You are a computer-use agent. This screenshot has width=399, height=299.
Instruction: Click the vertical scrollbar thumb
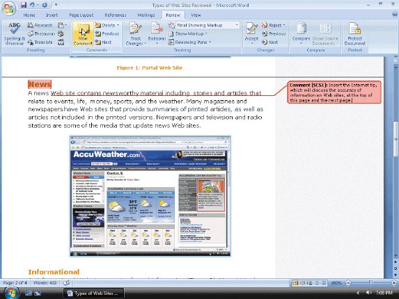coord(396,139)
